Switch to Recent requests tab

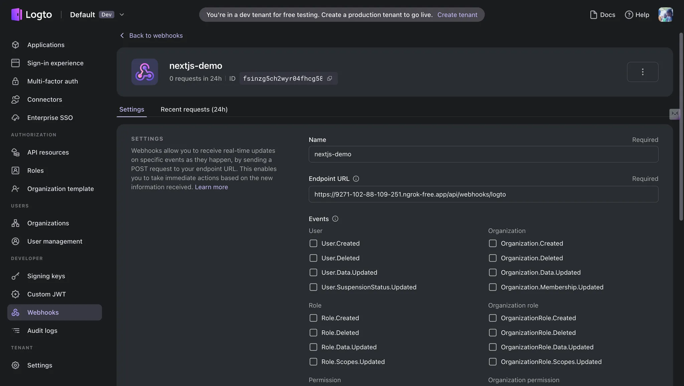194,109
